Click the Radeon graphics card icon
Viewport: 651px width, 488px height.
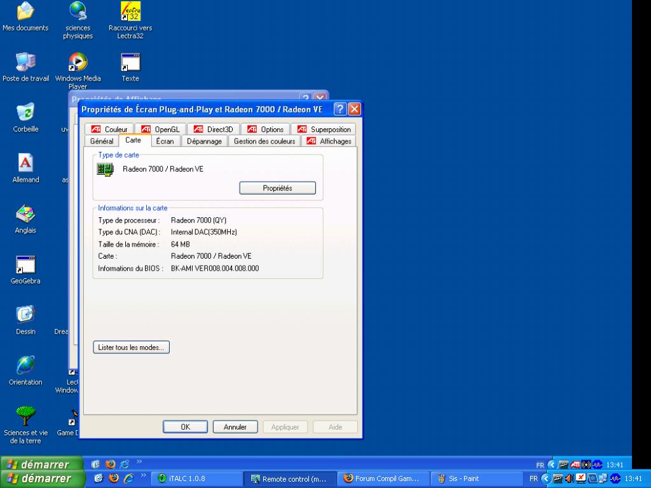[105, 169]
